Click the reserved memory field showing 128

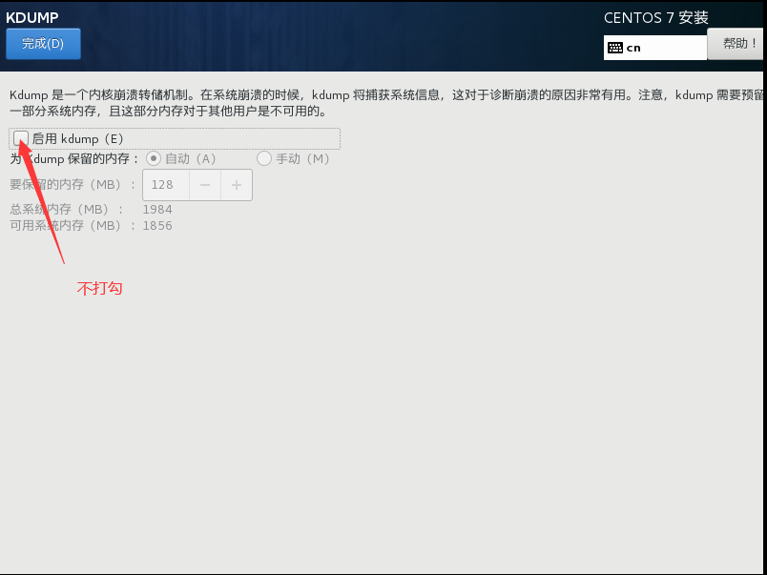point(166,185)
